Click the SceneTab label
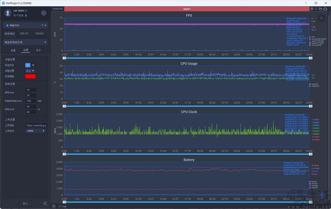Screen dimensions: 331x209 coord(57,9)
